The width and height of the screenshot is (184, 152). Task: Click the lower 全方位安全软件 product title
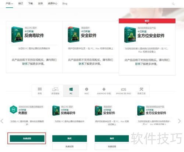coord(156,113)
